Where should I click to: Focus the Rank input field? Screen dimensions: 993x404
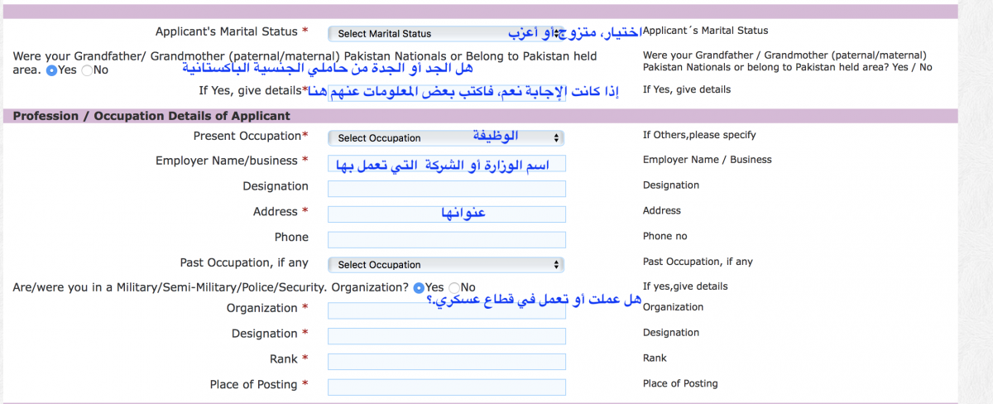[446, 361]
